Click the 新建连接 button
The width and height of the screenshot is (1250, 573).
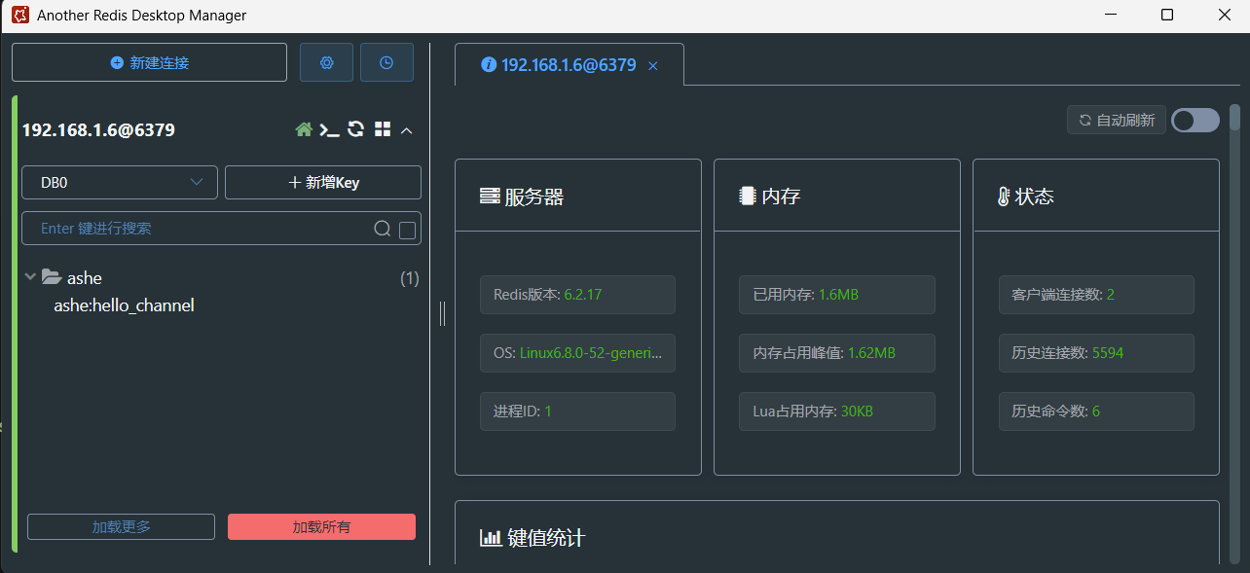coord(149,62)
